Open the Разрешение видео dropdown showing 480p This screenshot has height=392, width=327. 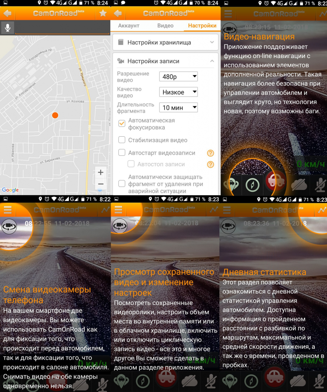[x=178, y=77]
